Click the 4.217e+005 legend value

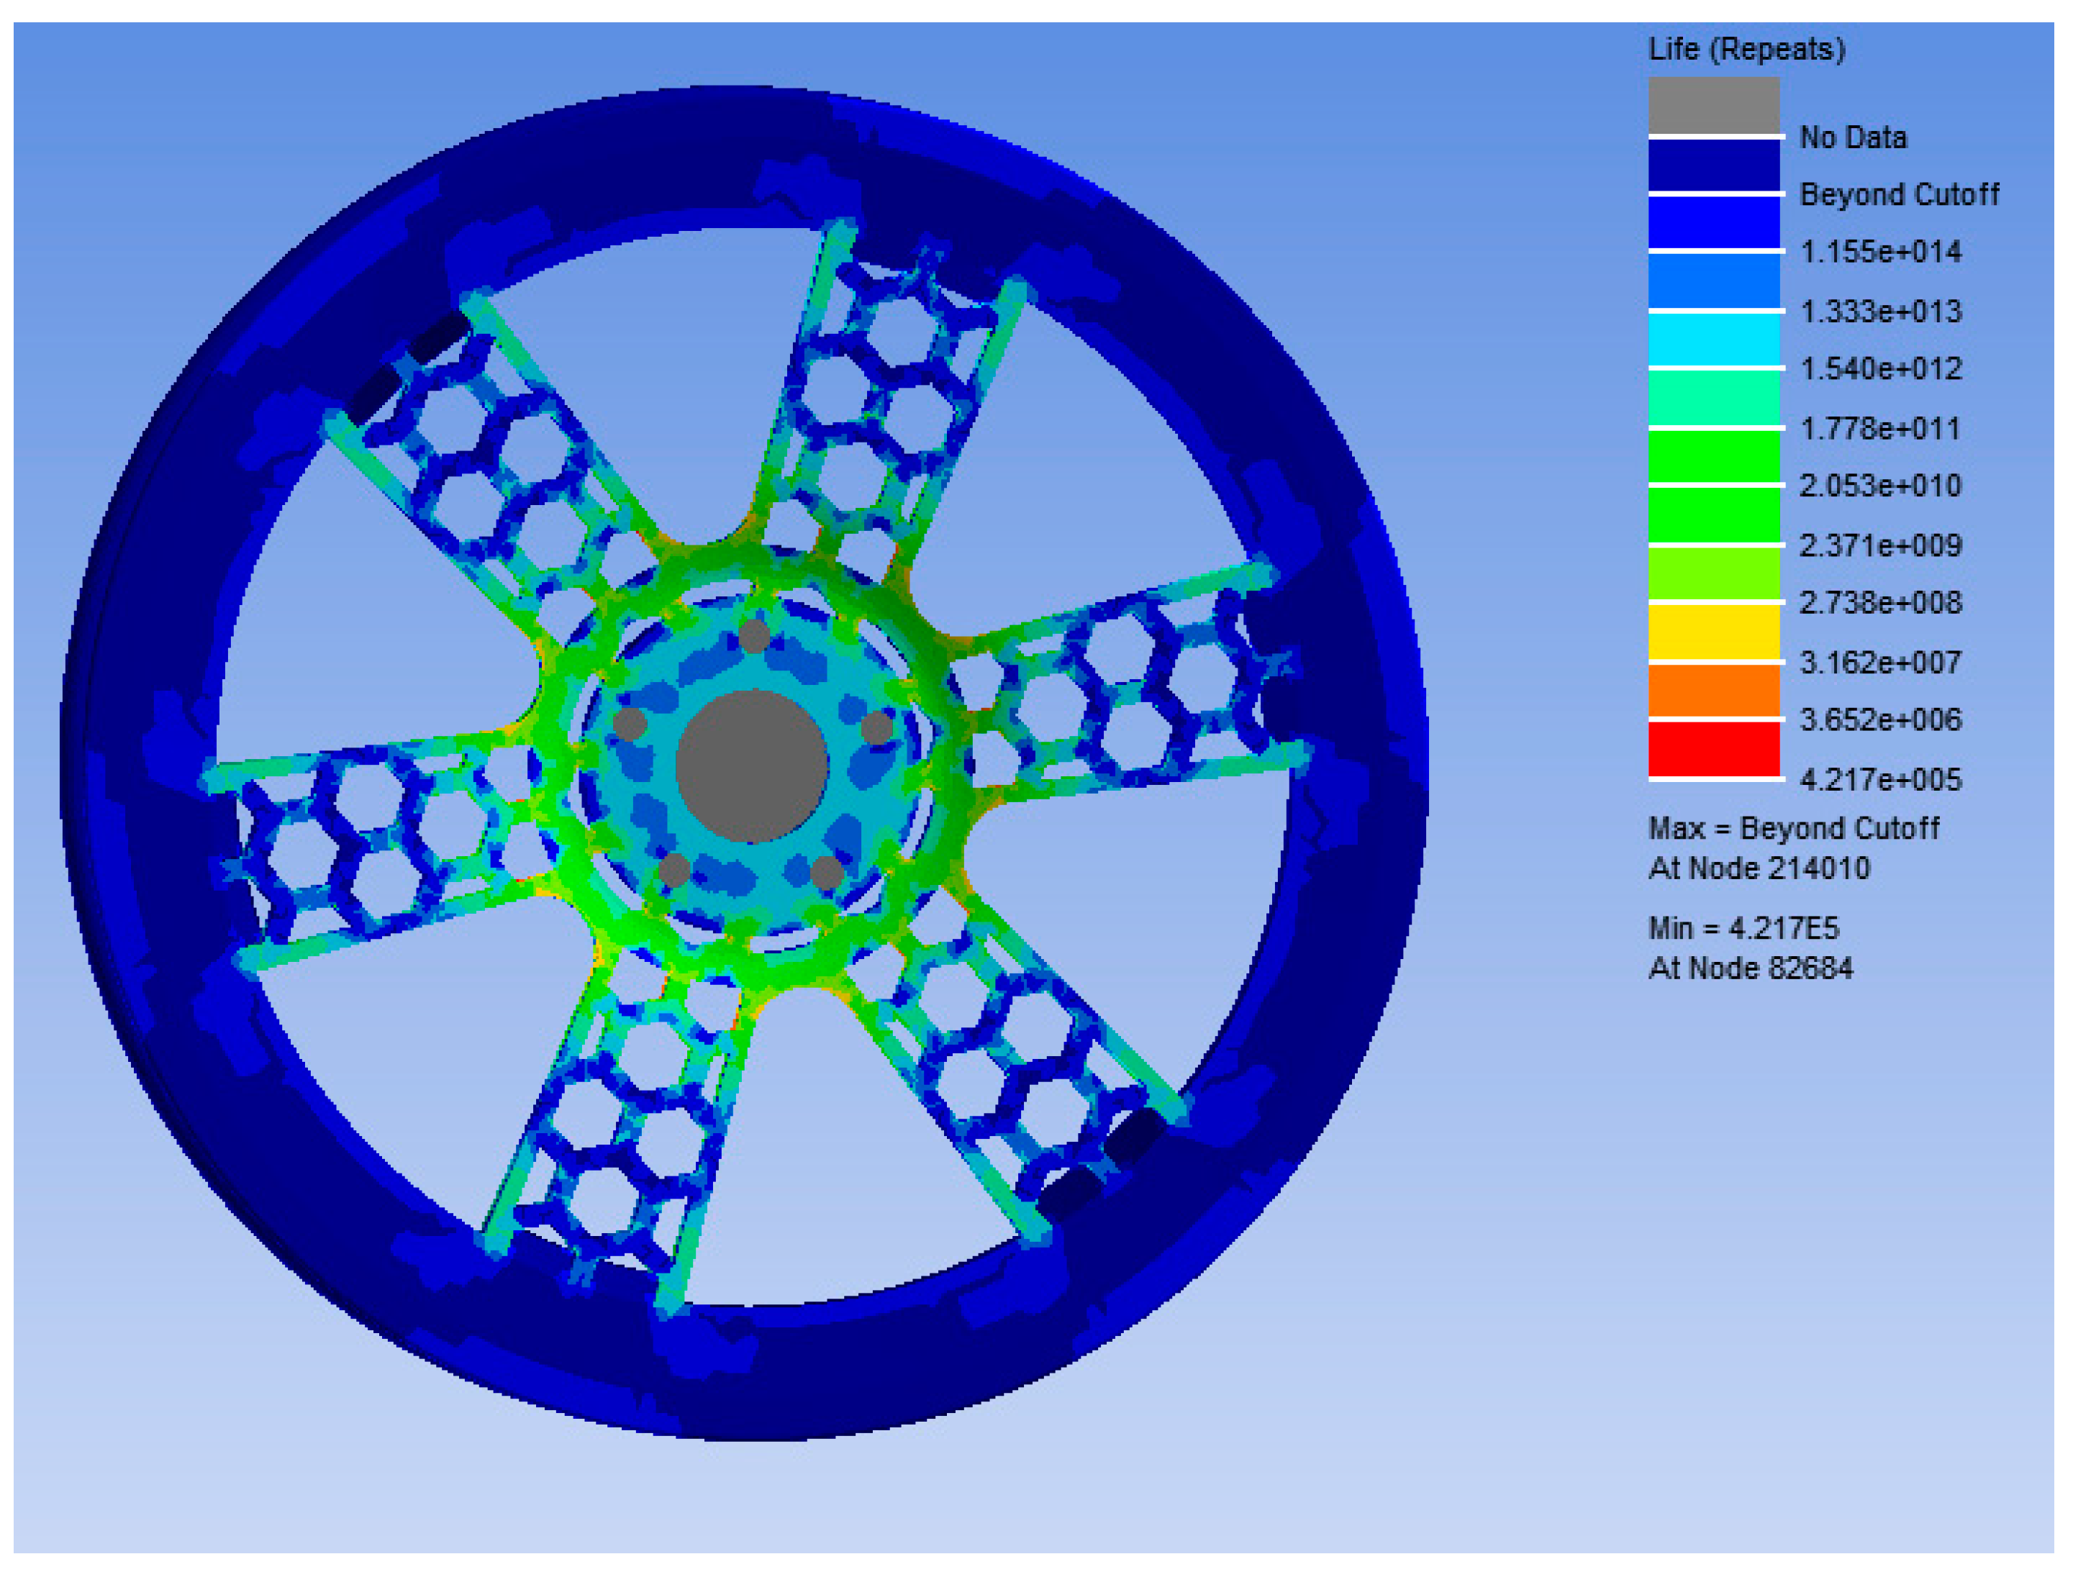point(1880,779)
